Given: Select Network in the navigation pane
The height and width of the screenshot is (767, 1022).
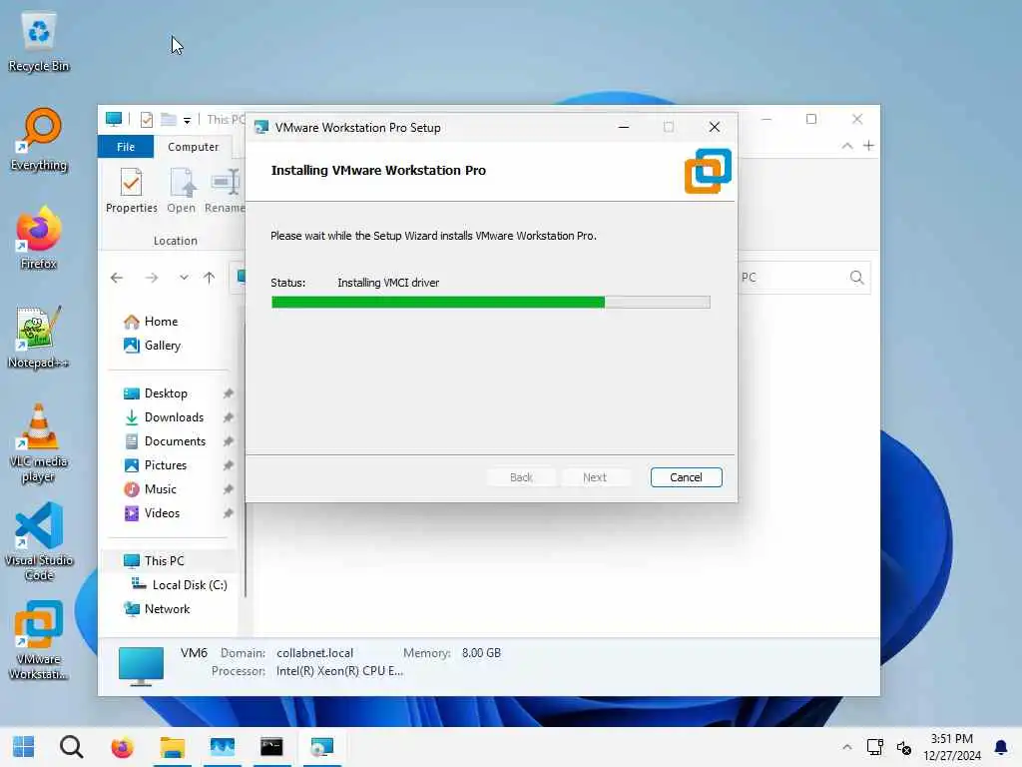Looking at the screenshot, I should (167, 609).
